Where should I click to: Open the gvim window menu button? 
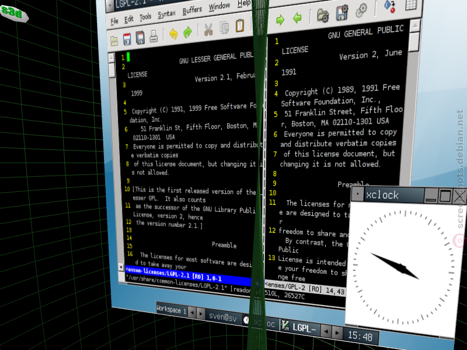109,5
